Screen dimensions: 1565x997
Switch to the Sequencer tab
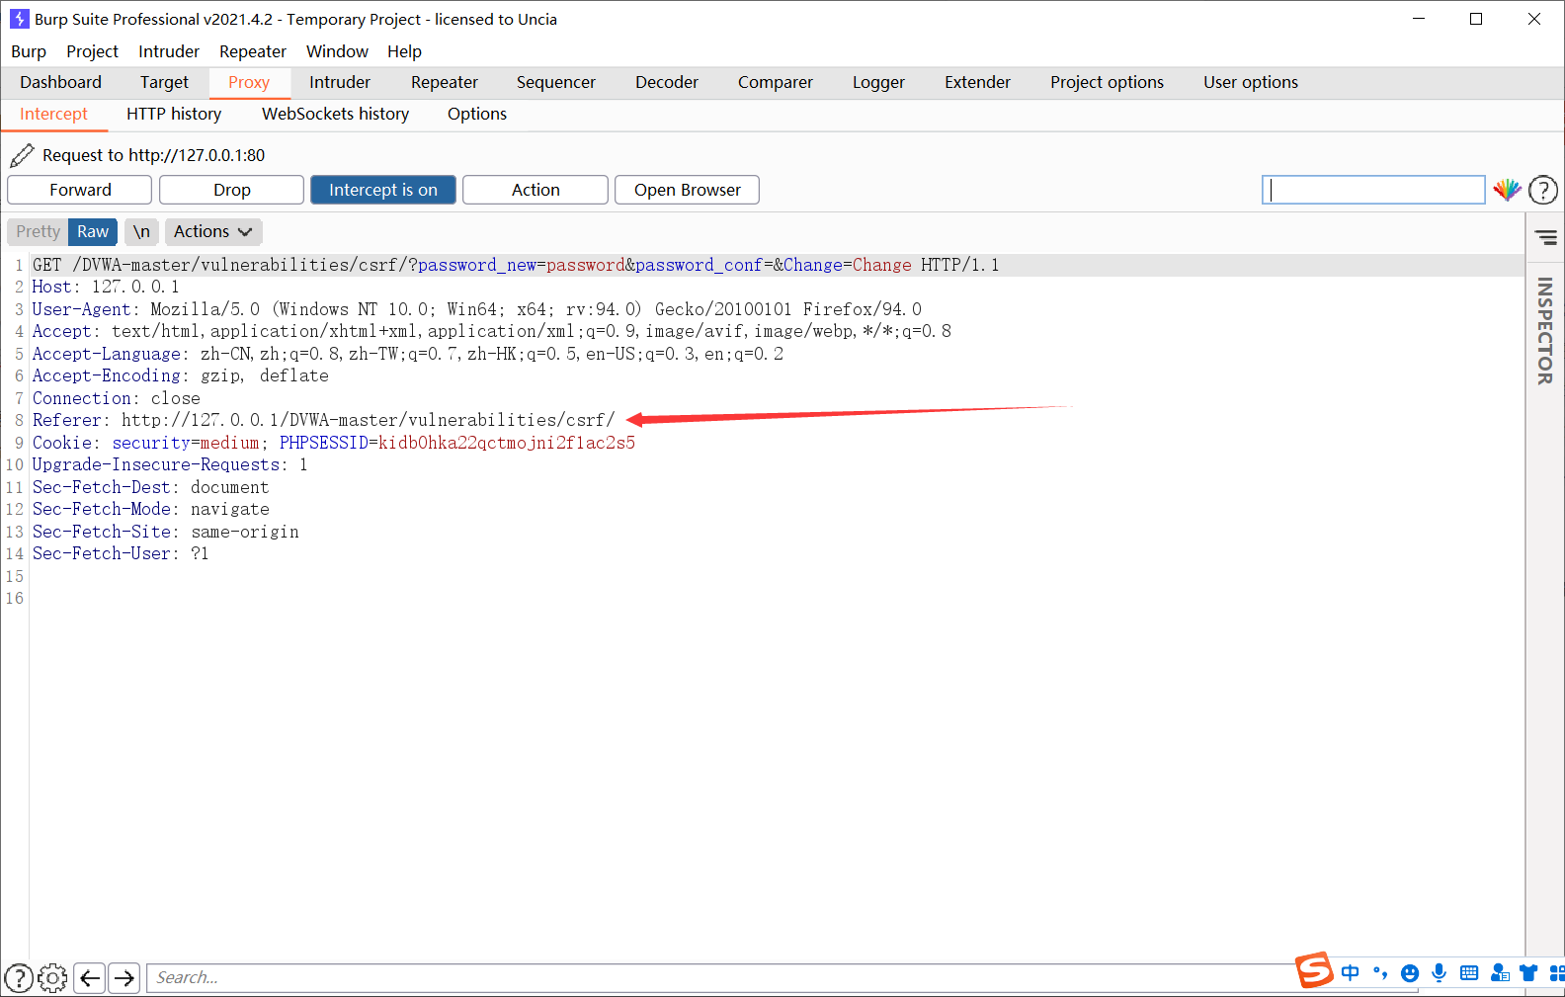tap(556, 82)
